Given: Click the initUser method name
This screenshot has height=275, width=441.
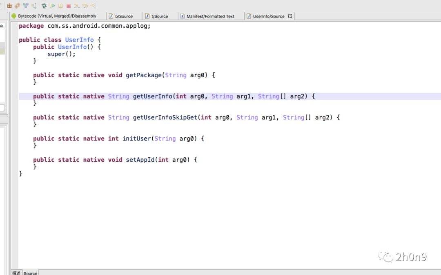Looking at the screenshot, I should click(x=137, y=139).
